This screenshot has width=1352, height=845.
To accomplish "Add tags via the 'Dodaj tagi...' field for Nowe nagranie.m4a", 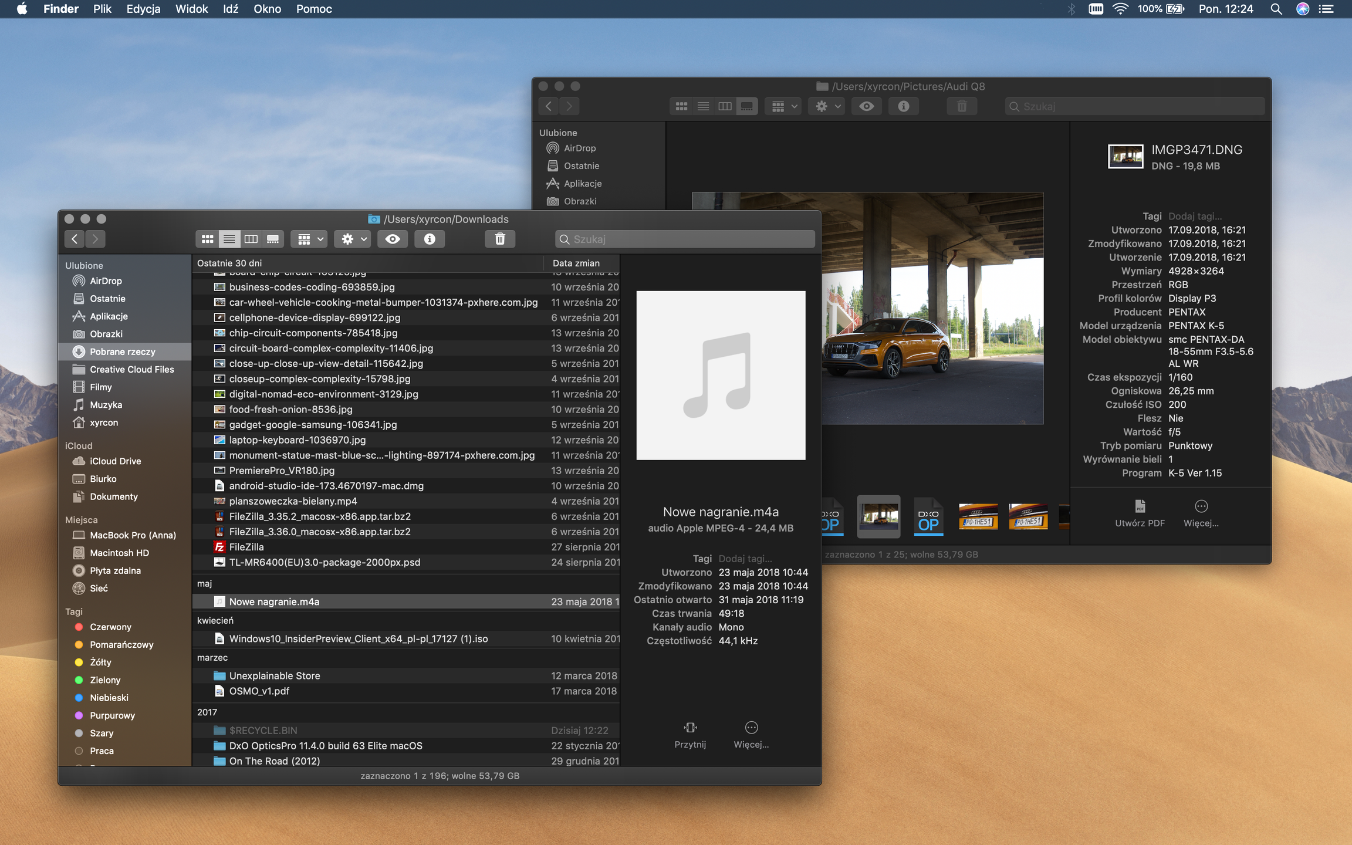I will tap(745, 559).
